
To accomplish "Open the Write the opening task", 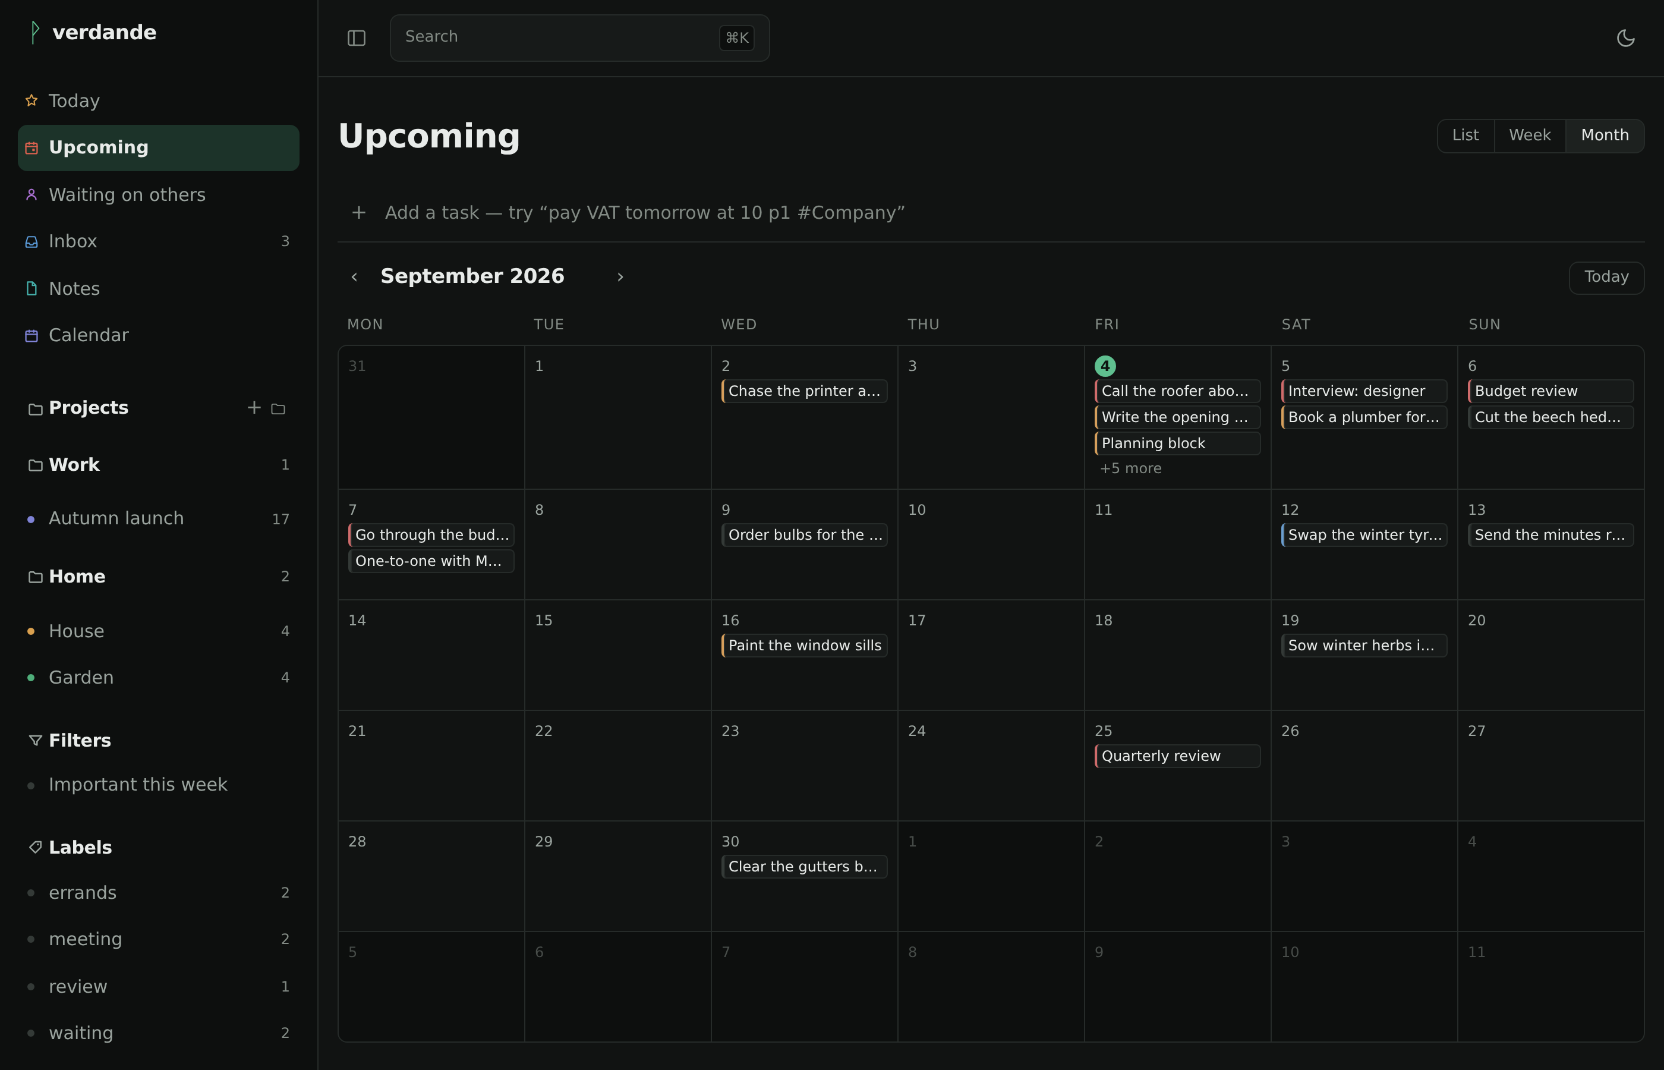I will (x=1177, y=417).
